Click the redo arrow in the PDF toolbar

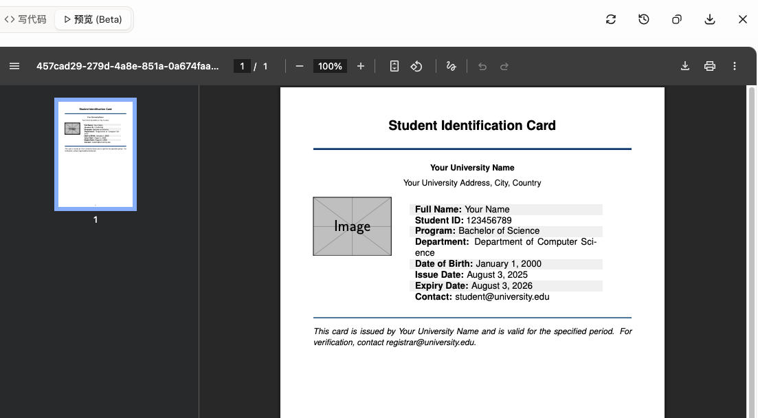coord(504,66)
